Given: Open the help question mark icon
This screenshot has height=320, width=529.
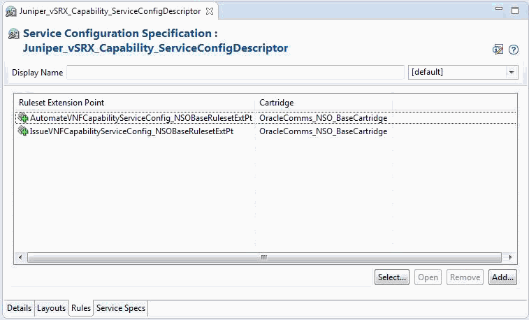Looking at the screenshot, I should pyautogui.click(x=514, y=50).
